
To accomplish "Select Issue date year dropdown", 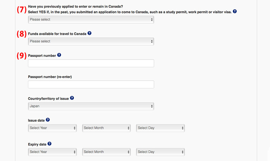I will click(x=52, y=128).
